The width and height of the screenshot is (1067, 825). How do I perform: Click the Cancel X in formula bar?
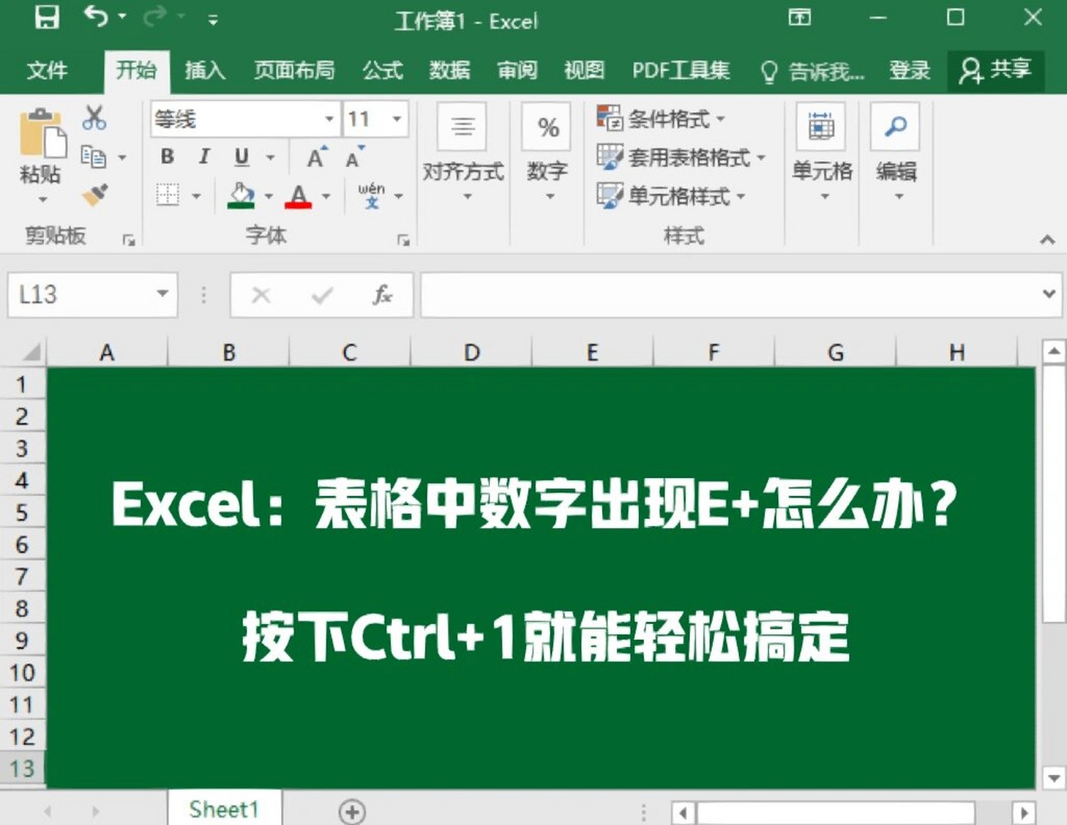pos(261,296)
